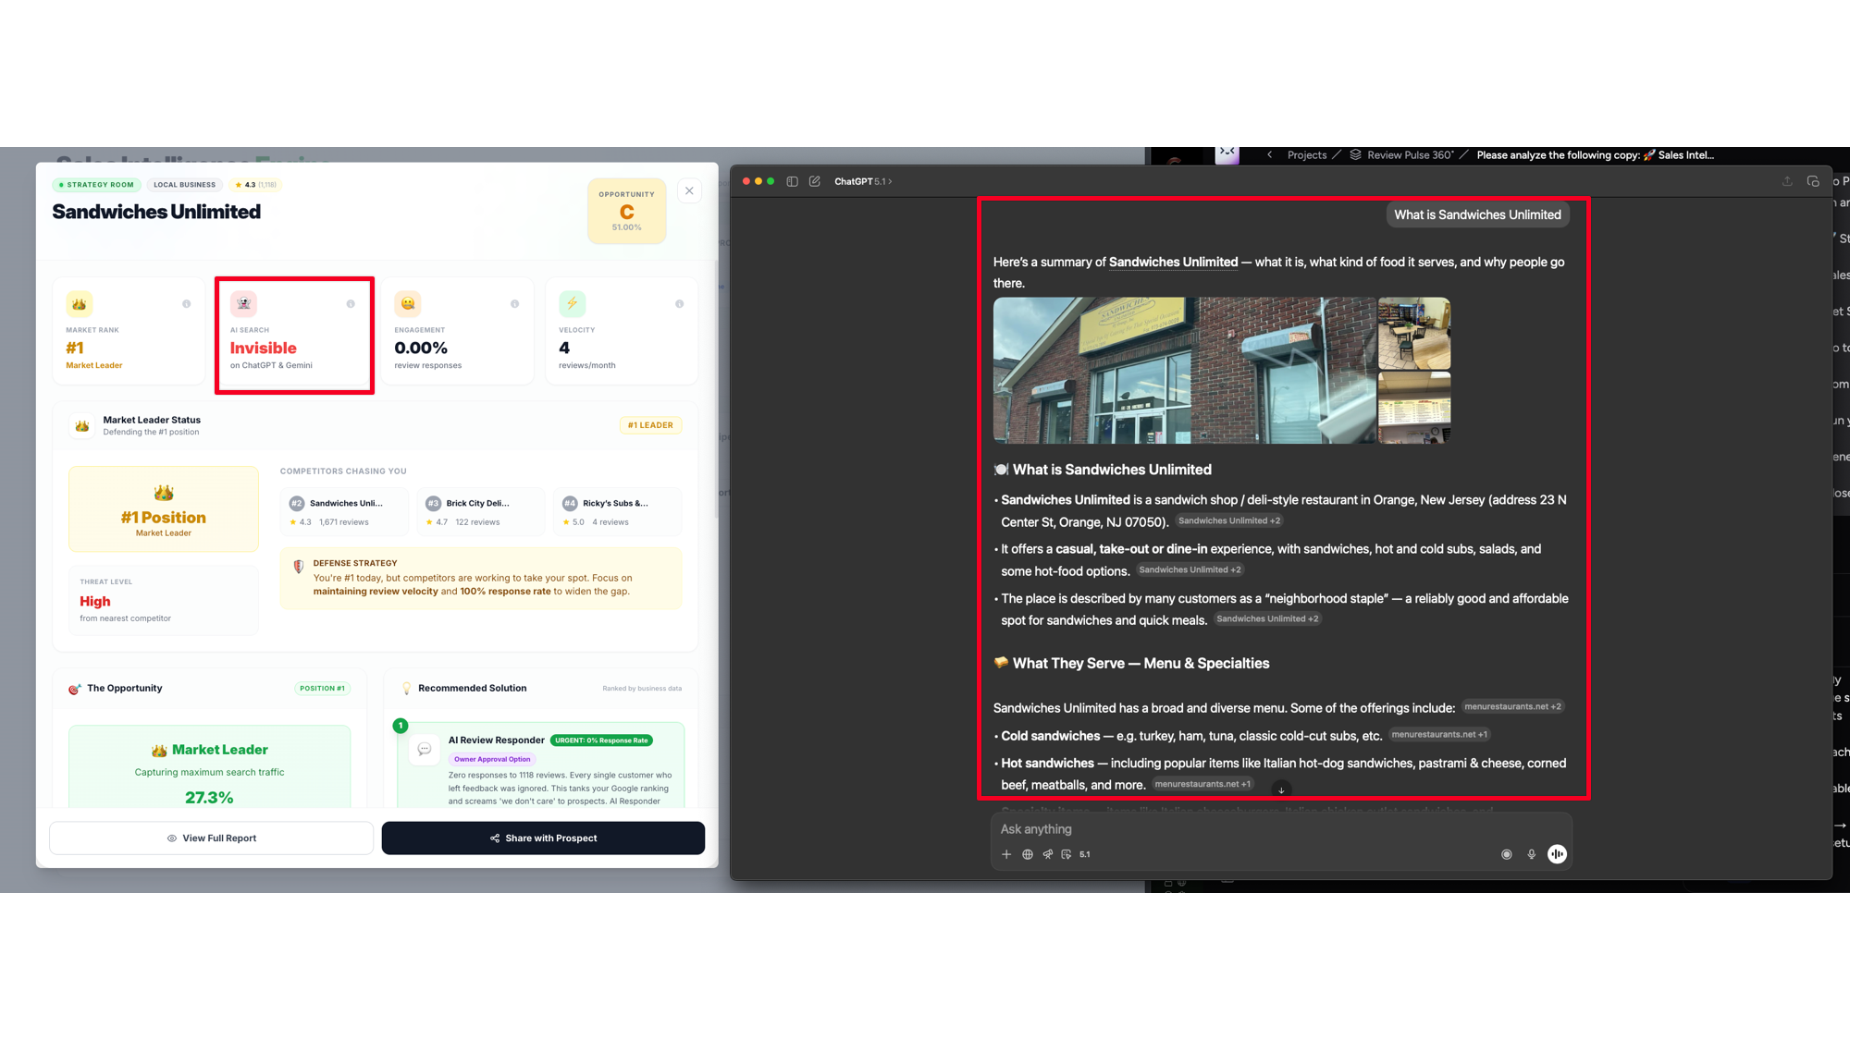Start a new chat in ChatGPT window
This screenshot has height=1040, width=1850.
click(815, 181)
